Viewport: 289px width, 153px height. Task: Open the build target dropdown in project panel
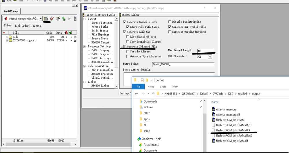41,19
